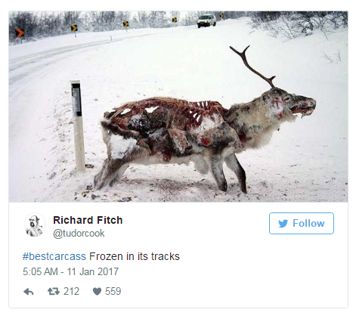The height and width of the screenshot is (319, 359).
Task: Click the orange chevron road sign
Action: (20, 33)
